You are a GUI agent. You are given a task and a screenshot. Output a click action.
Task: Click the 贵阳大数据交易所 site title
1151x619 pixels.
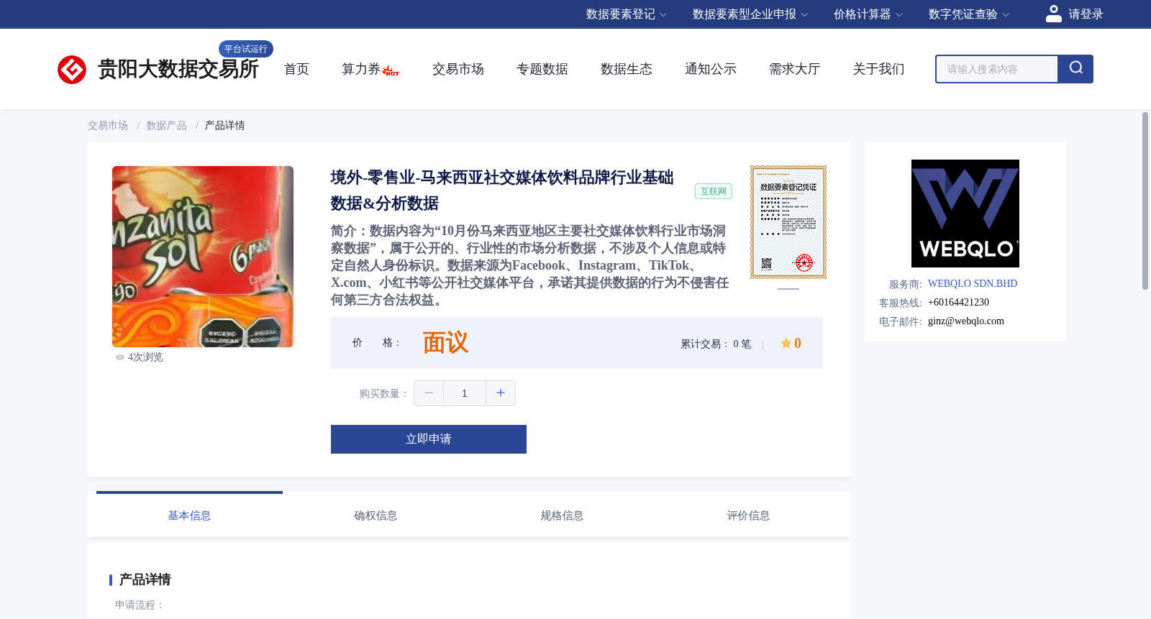(x=178, y=69)
